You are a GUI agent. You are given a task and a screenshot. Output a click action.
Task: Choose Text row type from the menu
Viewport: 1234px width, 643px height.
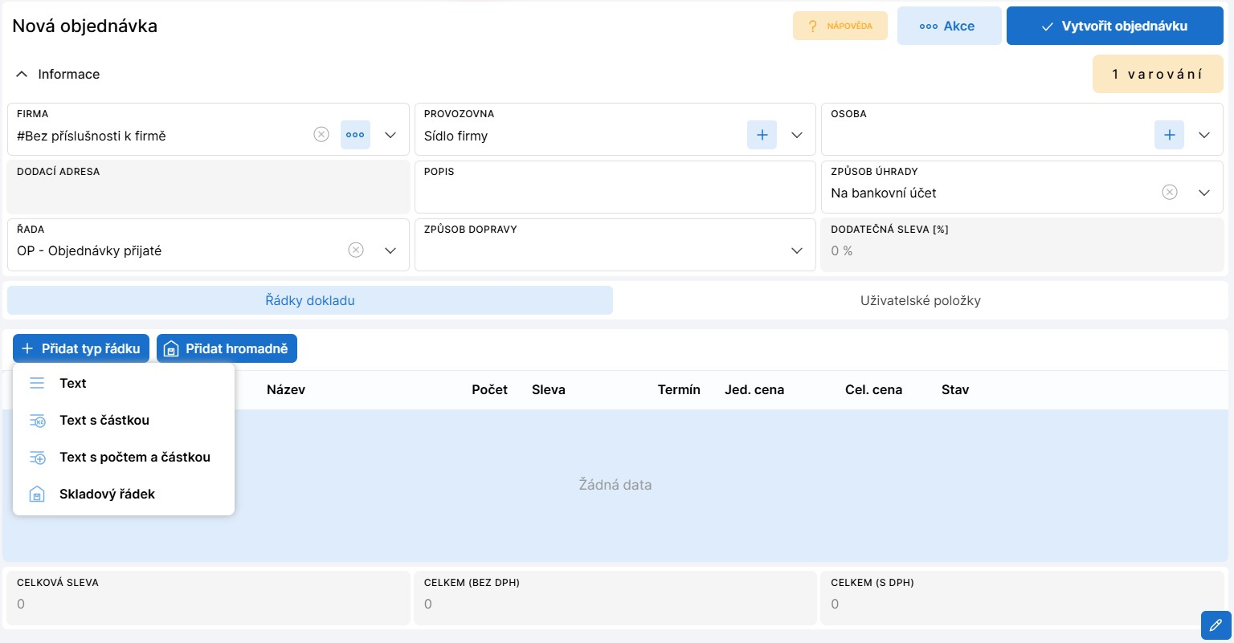pos(124,383)
